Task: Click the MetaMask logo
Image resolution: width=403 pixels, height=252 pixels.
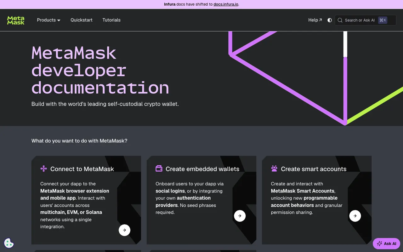Action: pyautogui.click(x=16, y=20)
